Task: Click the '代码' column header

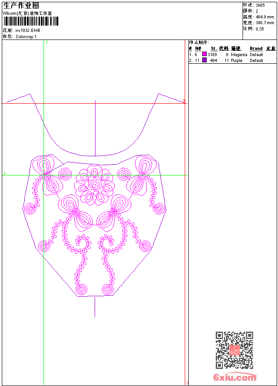Action: (x=224, y=48)
